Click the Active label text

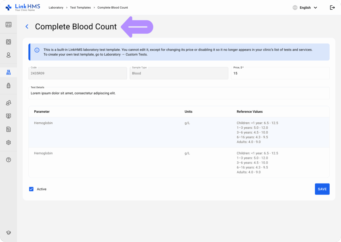point(42,189)
